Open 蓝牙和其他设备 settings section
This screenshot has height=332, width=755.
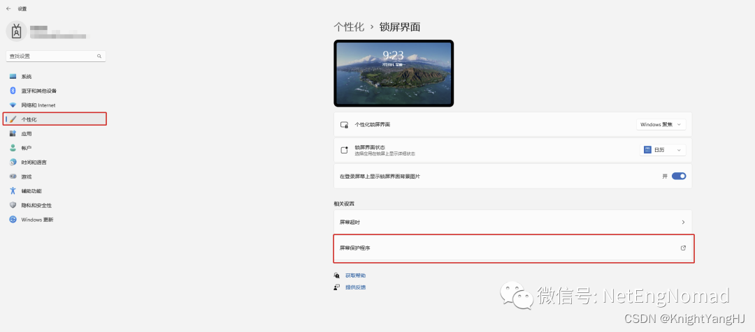pos(55,91)
